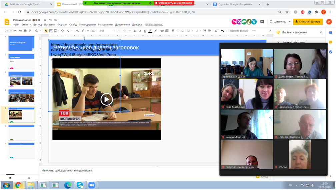Click the clear formatting icon

coord(216,31)
